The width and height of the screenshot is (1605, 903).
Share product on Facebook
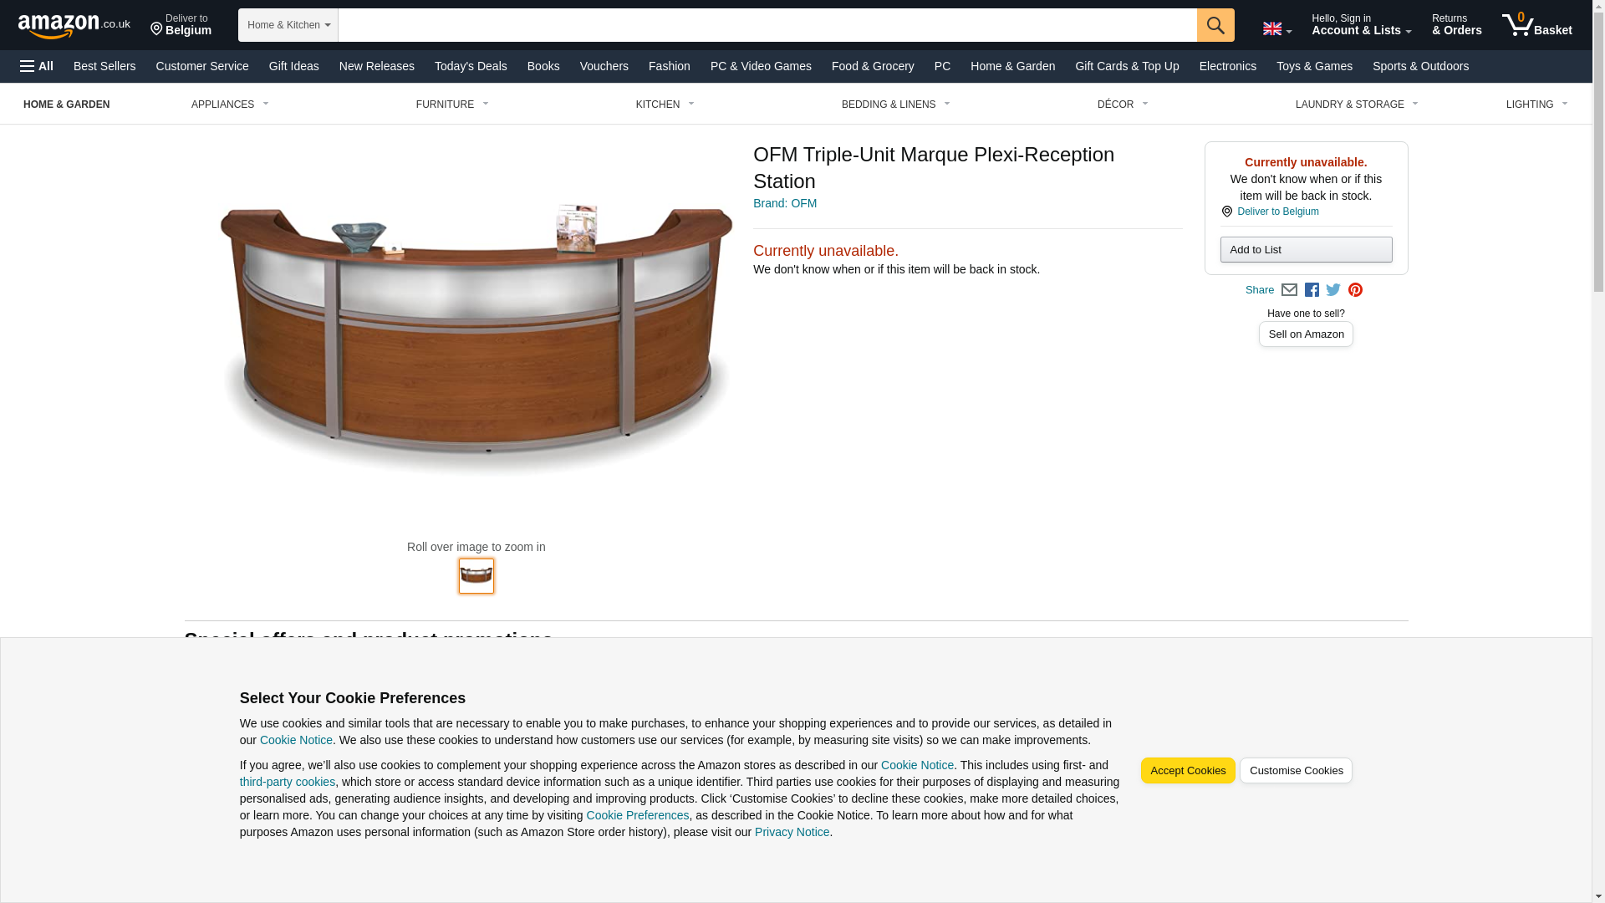pos(1312,290)
